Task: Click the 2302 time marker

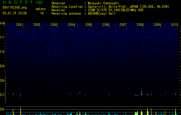Action: click(37, 24)
